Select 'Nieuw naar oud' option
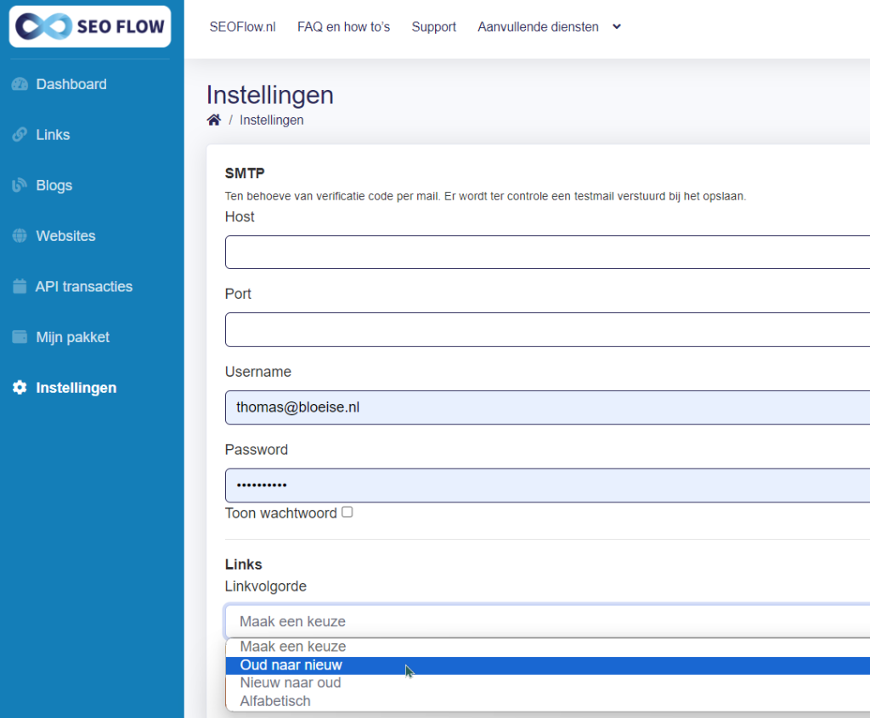Screen dimensions: 870x718 point(547,683)
